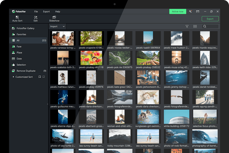Select the Face category in sidebar
Image resolution: width=229 pixels, height=153 pixels.
point(19,46)
